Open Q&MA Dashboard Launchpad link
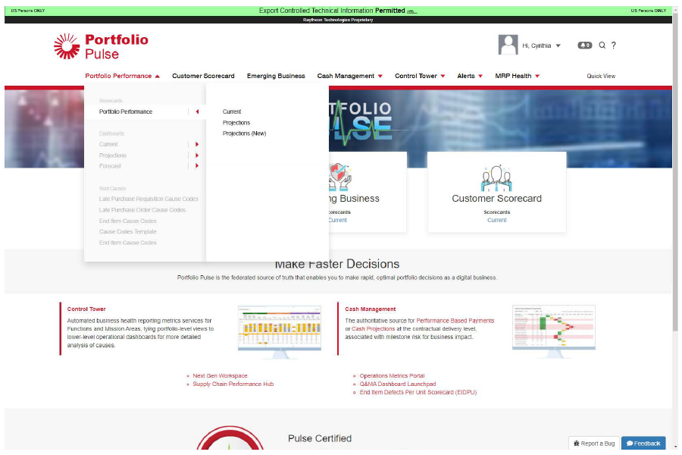Image resolution: width=682 pixels, height=455 pixels. point(398,384)
